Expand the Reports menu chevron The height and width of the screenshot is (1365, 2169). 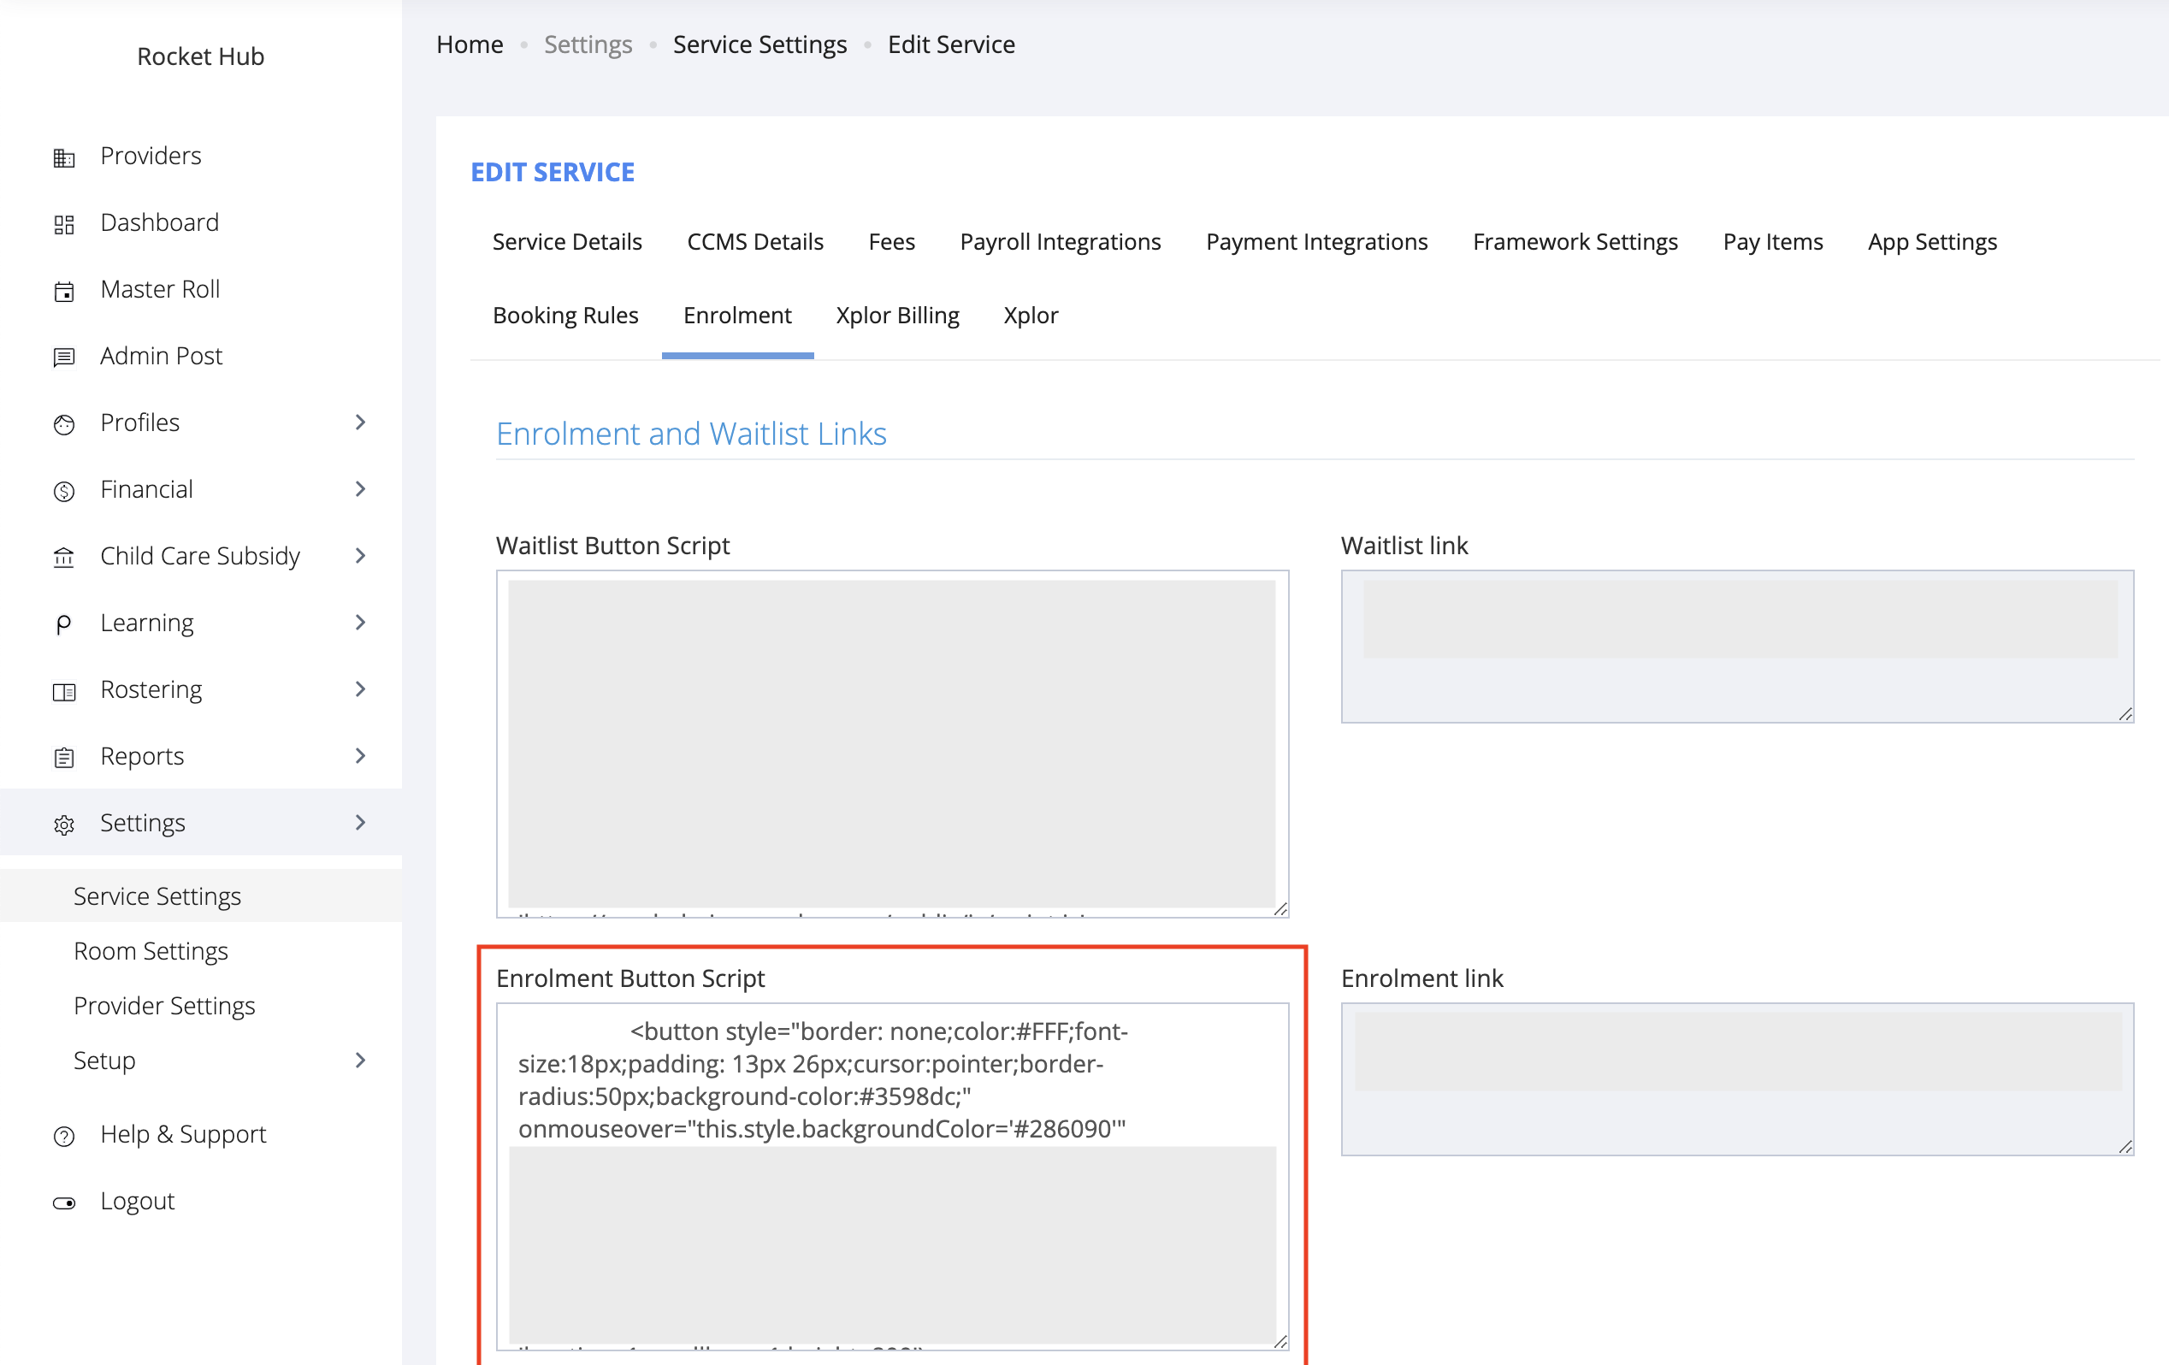[x=360, y=756]
